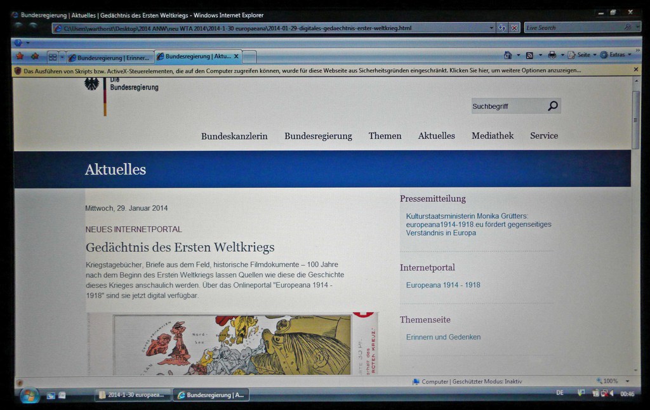
Task: Open the Favorites star icon
Action: point(20,56)
